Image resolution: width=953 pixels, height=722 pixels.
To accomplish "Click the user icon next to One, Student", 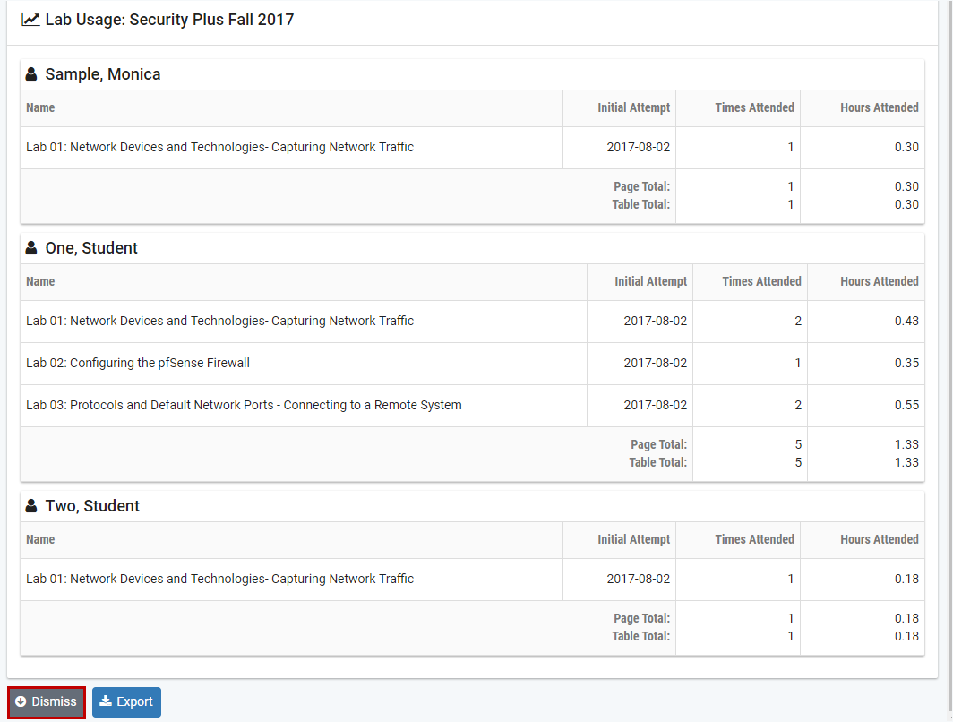I will (31, 248).
